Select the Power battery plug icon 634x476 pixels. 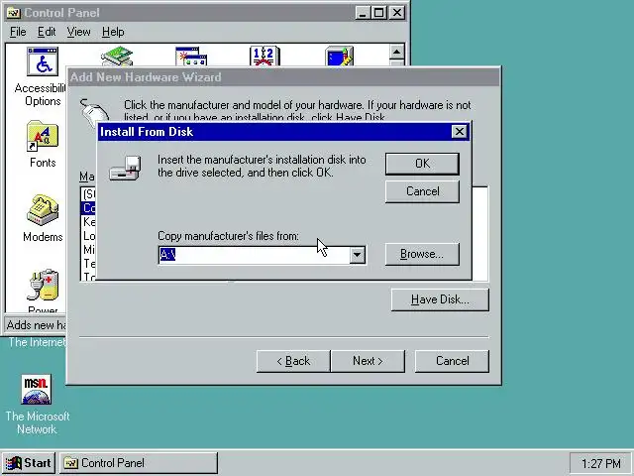(x=43, y=285)
